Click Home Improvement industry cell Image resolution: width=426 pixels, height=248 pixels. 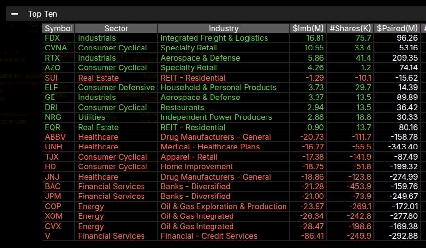point(224,166)
